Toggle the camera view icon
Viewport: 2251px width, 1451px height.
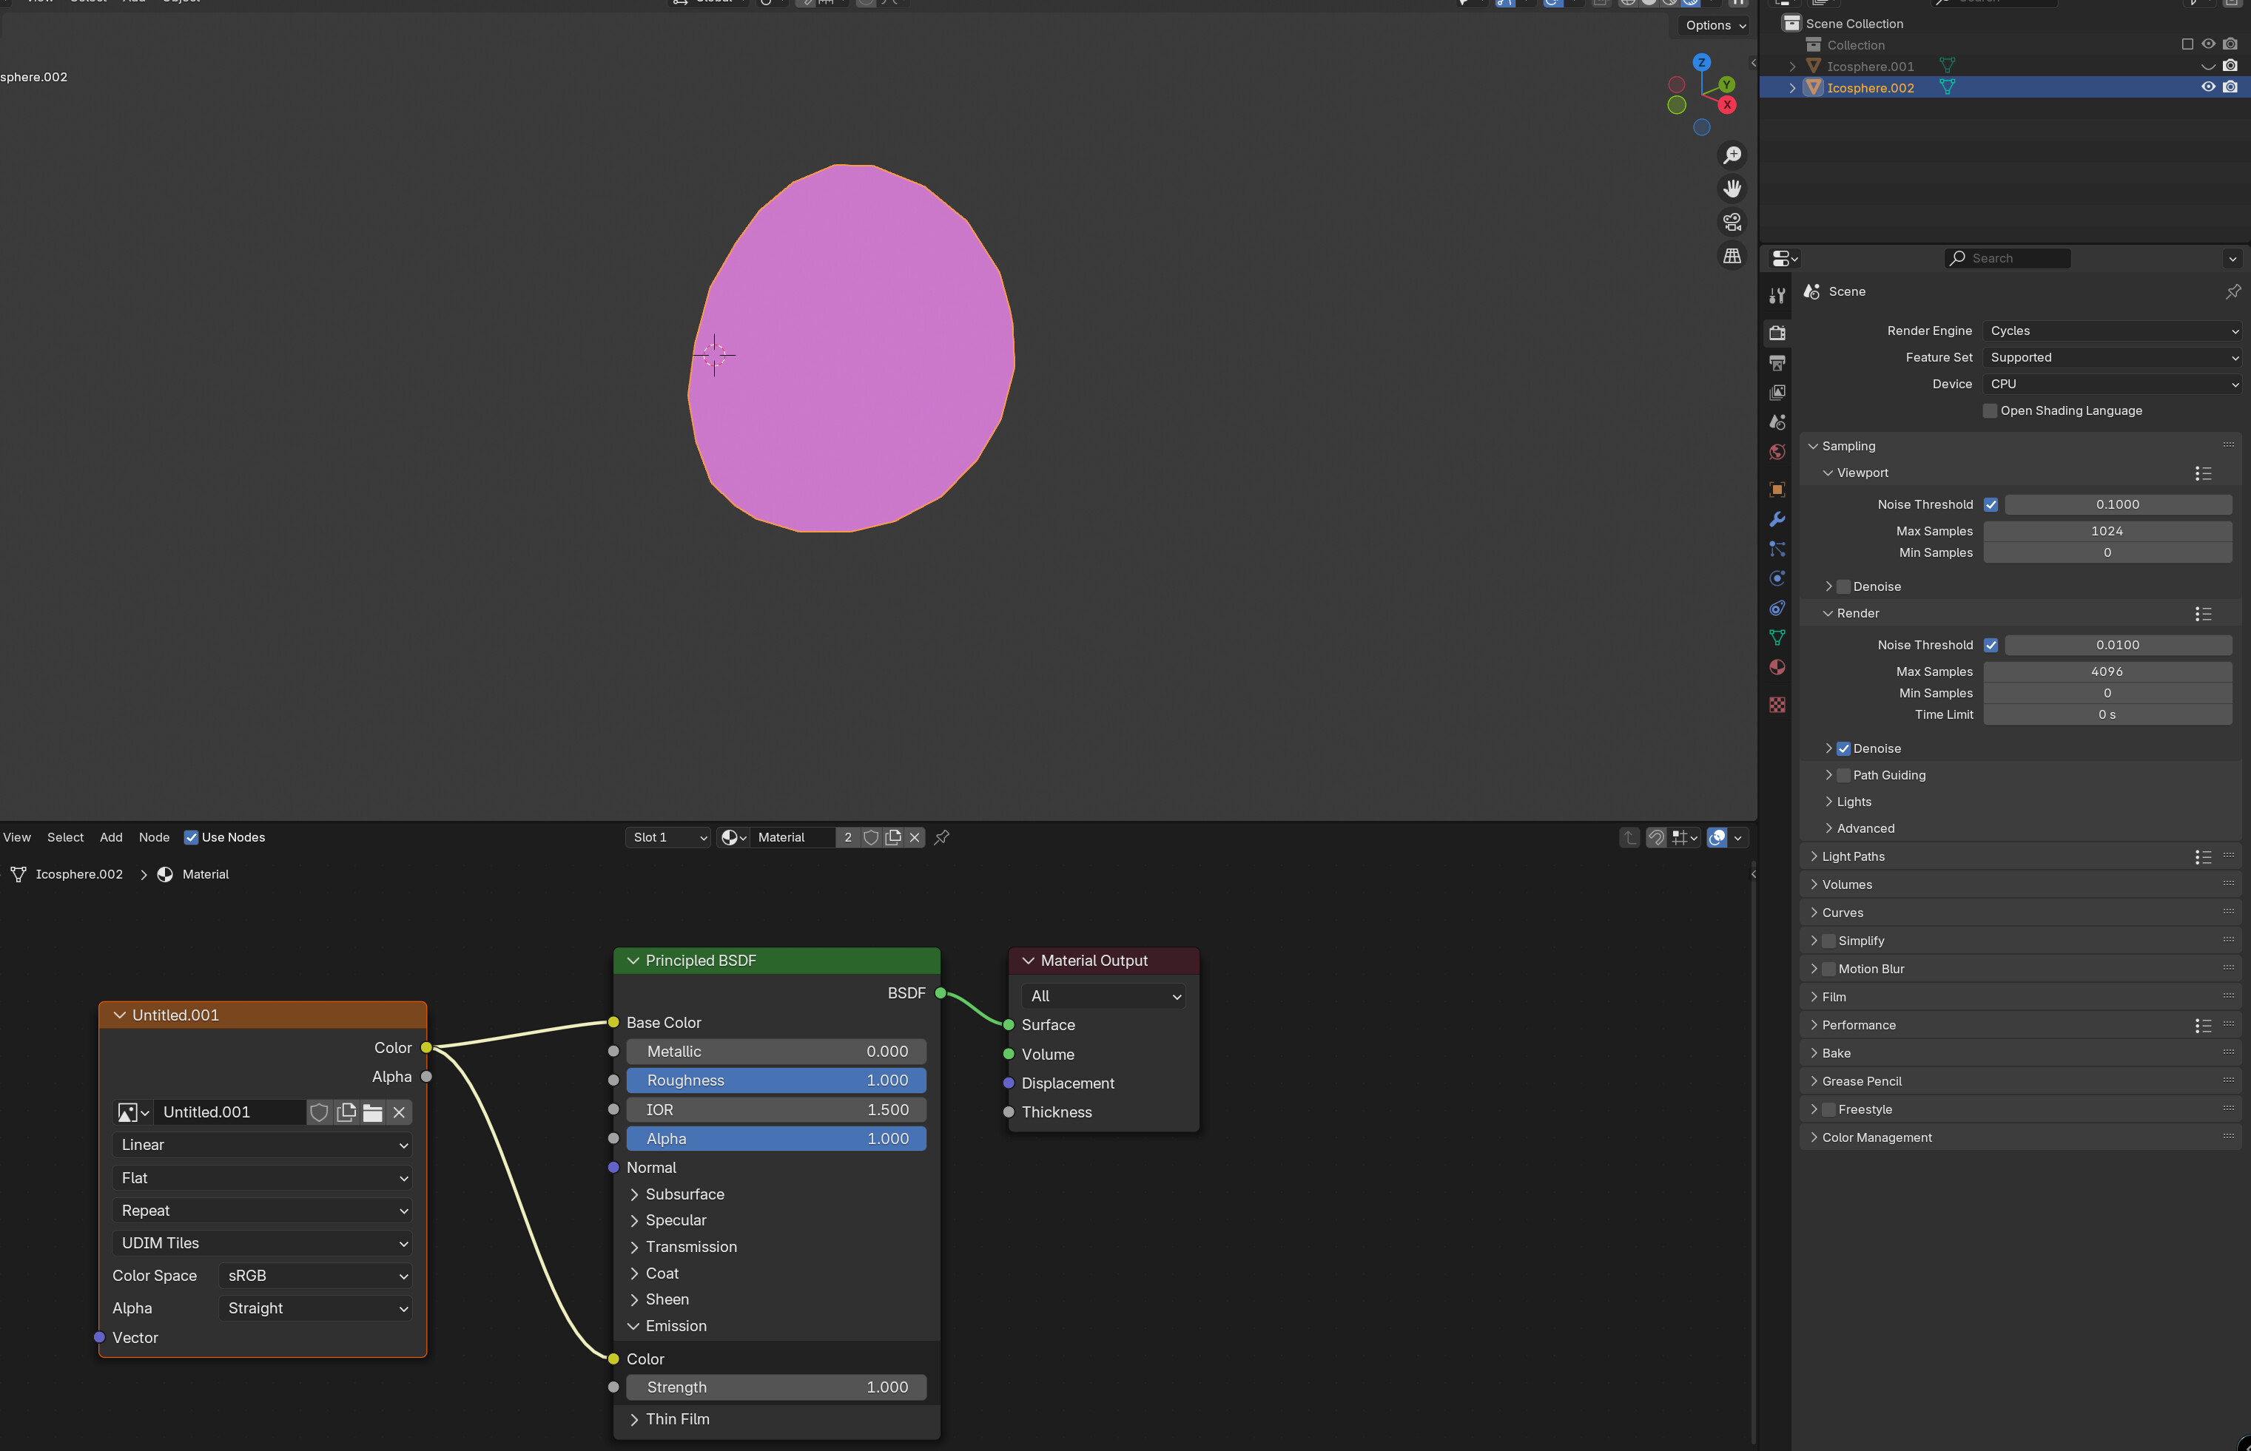pos(1732,223)
